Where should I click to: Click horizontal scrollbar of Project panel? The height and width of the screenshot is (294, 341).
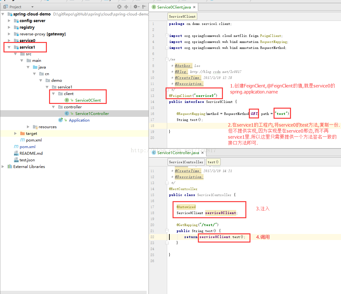[x=73, y=292]
